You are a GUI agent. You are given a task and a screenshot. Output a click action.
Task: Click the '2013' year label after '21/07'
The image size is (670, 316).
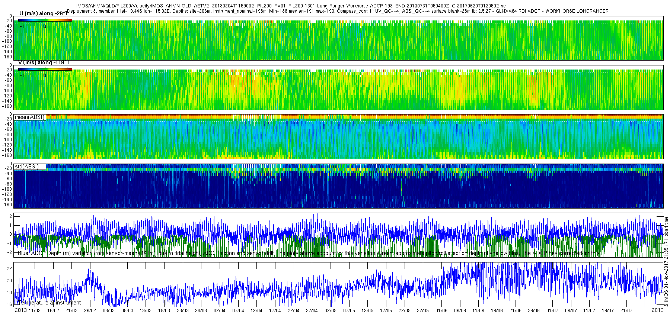[x=658, y=310]
